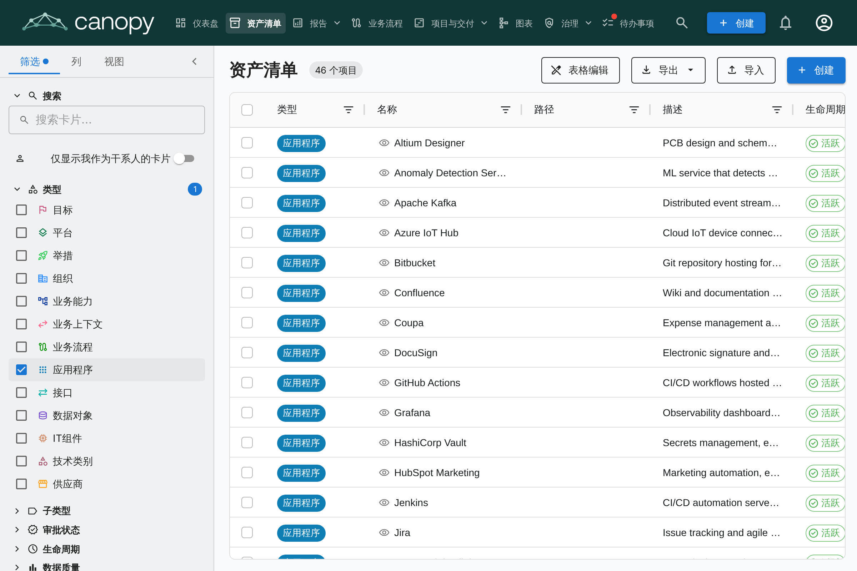Open filter icon on 描述 column header

pos(777,110)
